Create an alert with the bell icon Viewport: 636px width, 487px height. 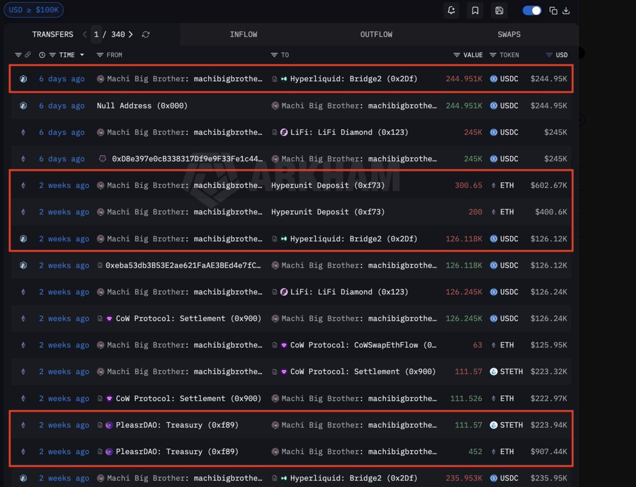[x=452, y=11]
